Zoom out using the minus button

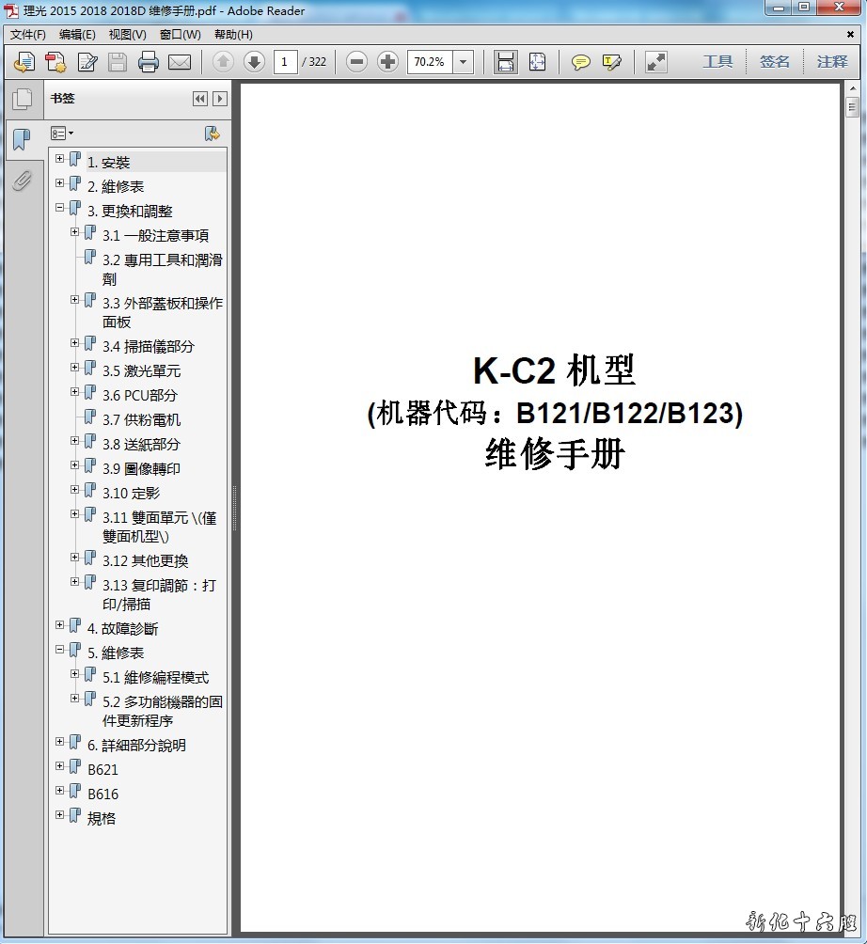pyautogui.click(x=356, y=62)
